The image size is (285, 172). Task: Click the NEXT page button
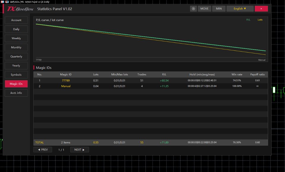(80, 150)
